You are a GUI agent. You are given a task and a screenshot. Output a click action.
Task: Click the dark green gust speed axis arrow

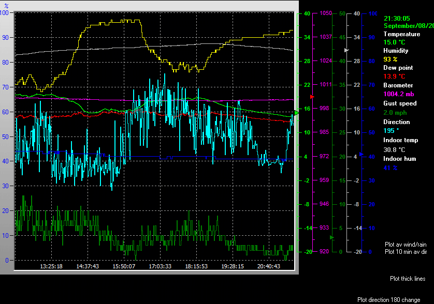(x=332, y=238)
